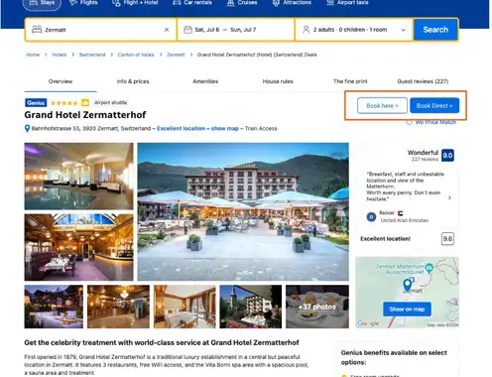This screenshot has width=492, height=377.
Task: Open the Flight + Hotel tab
Action: pos(135,3)
